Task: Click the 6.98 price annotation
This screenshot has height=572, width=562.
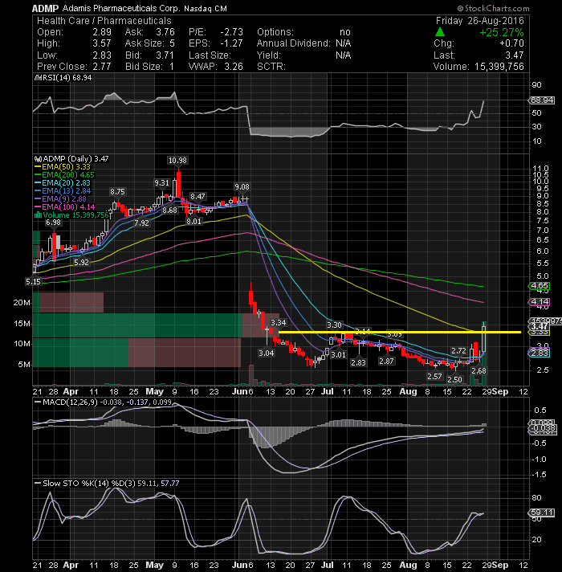Action: click(53, 223)
